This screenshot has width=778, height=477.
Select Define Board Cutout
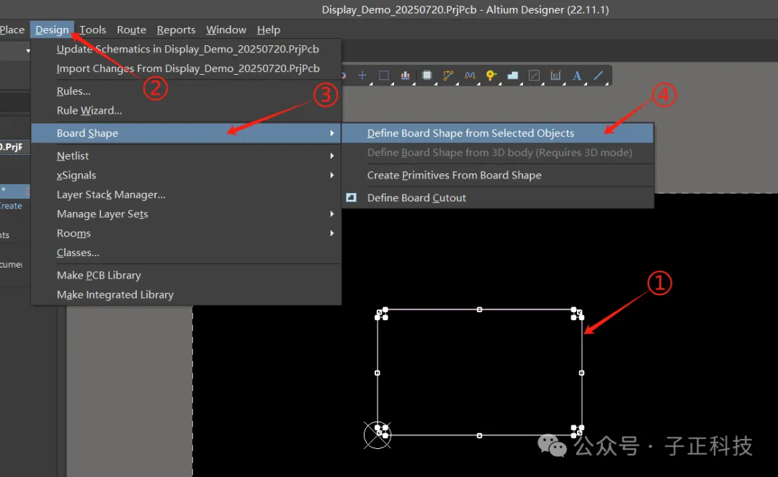[x=498, y=198]
